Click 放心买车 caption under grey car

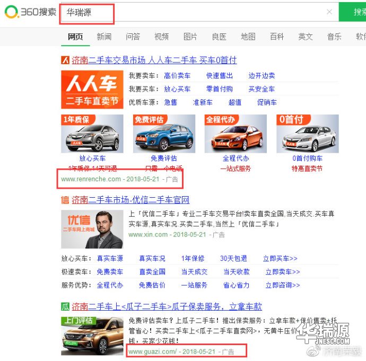(92, 159)
